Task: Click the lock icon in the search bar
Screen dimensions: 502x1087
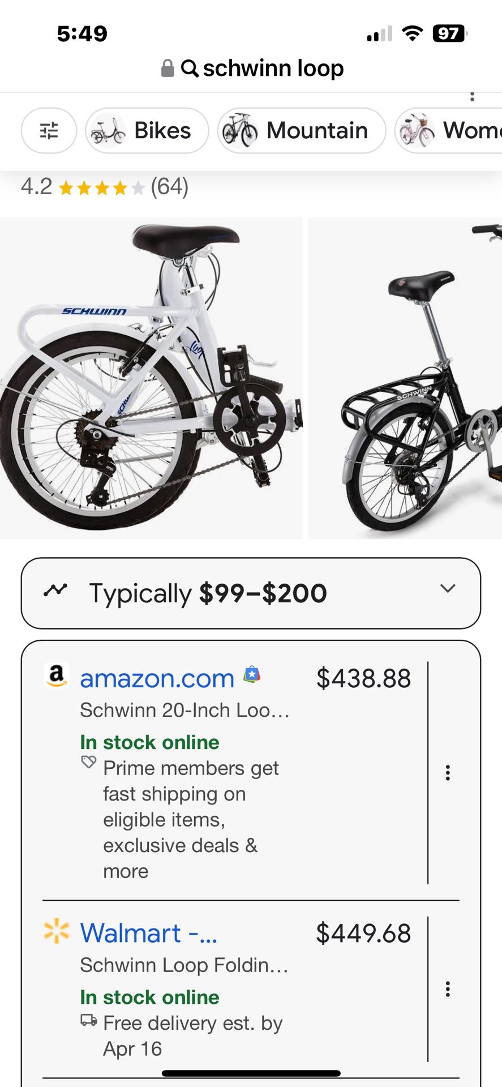Action: pyautogui.click(x=167, y=67)
